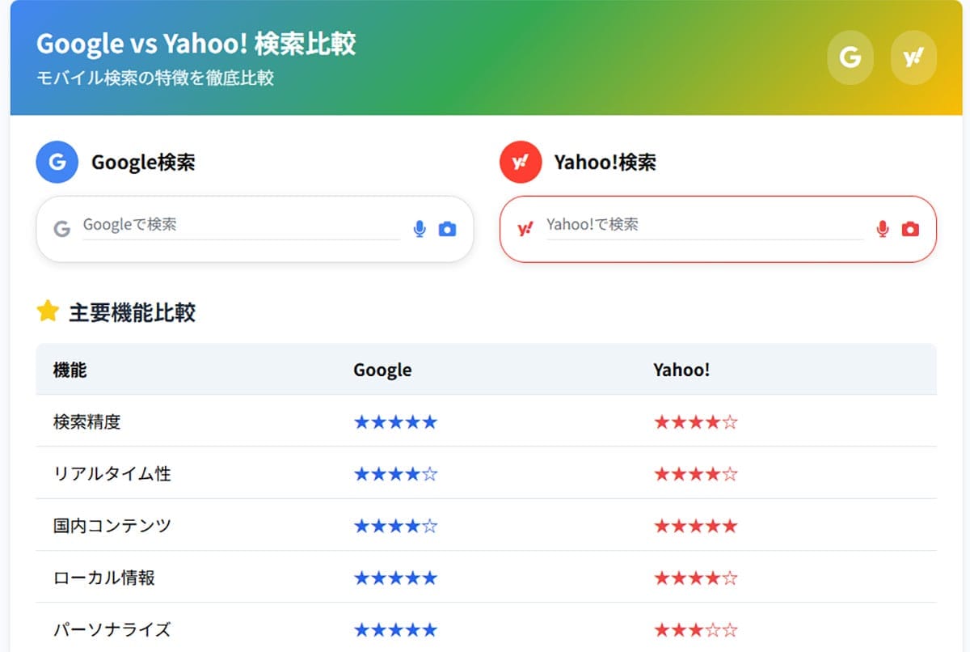Select the 検索精度 row label
The image size is (970, 652).
[x=86, y=421]
